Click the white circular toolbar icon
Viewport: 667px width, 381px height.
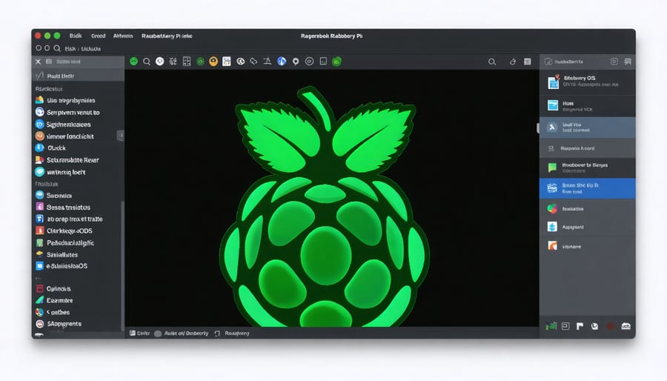click(x=159, y=62)
